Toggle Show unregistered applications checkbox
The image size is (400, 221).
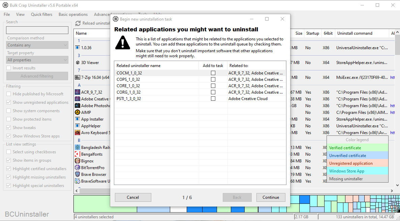coord(9,102)
